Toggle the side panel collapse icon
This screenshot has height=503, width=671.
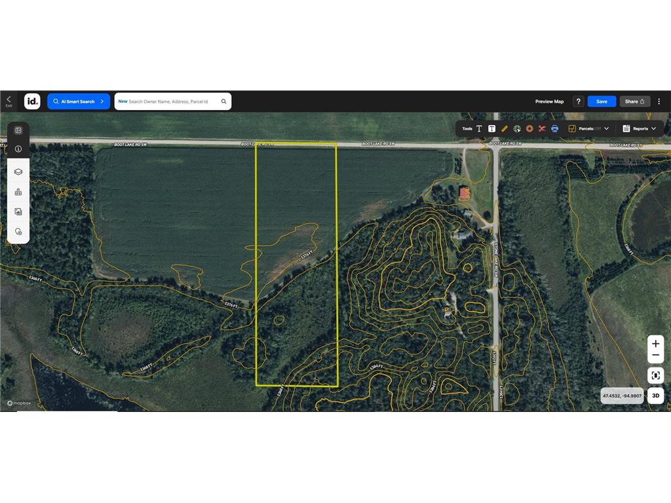click(18, 130)
